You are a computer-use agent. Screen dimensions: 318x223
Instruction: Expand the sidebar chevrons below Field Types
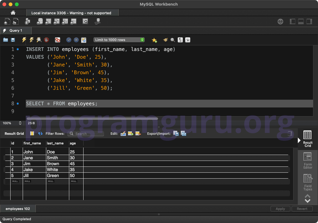307,198
